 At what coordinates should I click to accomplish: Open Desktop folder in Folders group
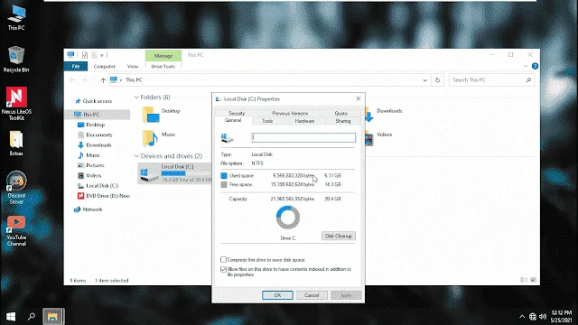[x=162, y=115]
